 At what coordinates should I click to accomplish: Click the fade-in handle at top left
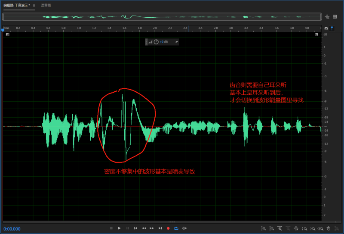[7, 34]
